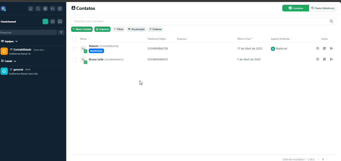341x161 pixels.
Task: Click the date 17 de Abril de 2025
Action: (x=250, y=49)
